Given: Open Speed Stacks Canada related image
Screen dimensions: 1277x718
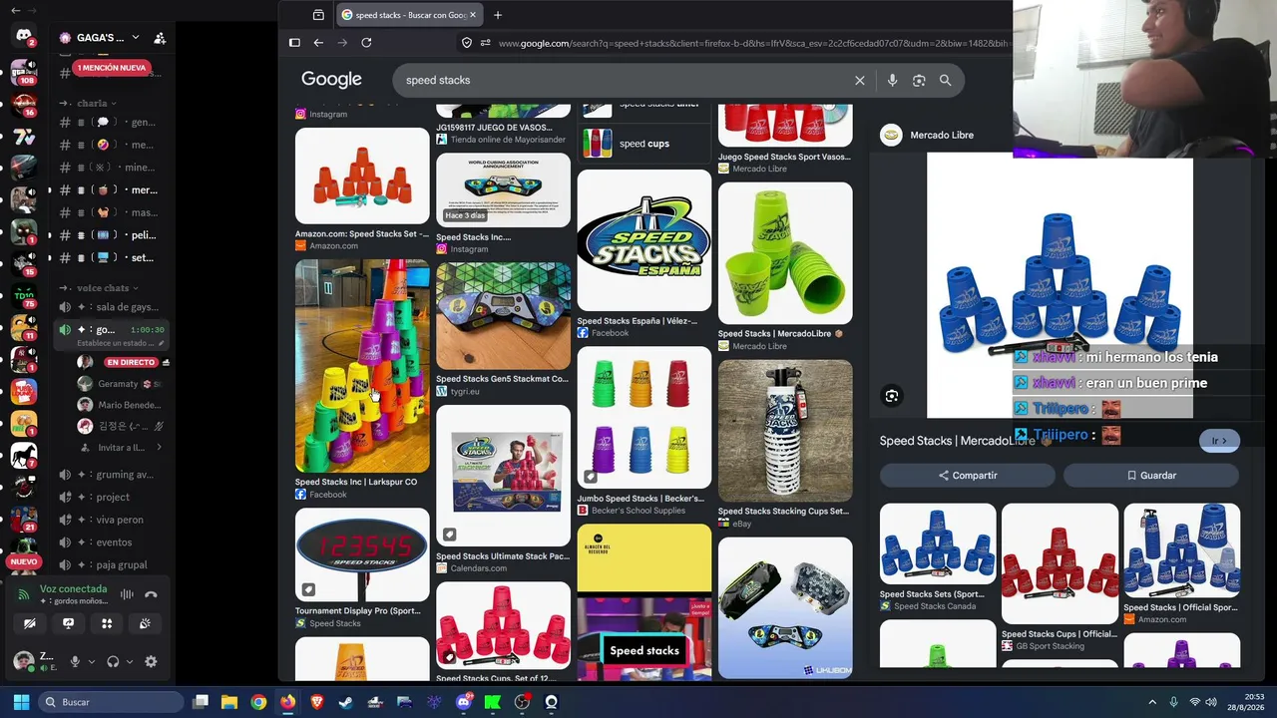Looking at the screenshot, I should click(x=938, y=543).
